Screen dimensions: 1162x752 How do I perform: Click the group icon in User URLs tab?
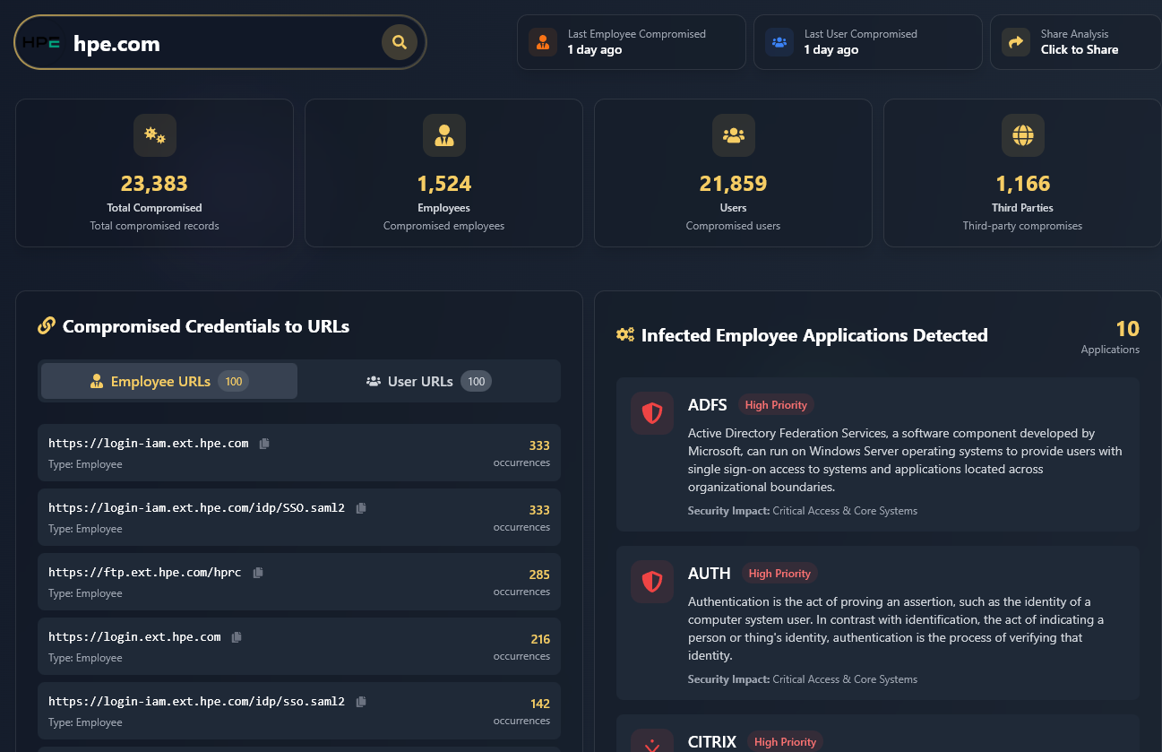(374, 382)
